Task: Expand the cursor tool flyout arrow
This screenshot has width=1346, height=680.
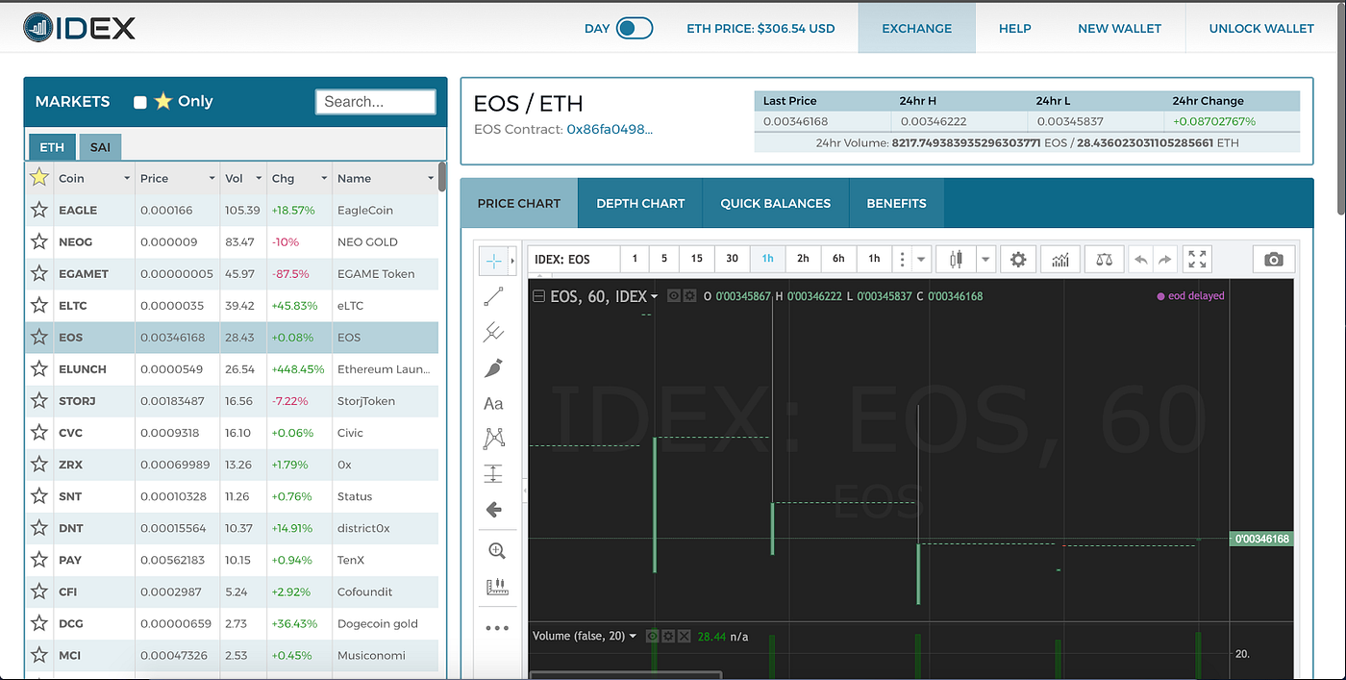Action: click(x=513, y=261)
